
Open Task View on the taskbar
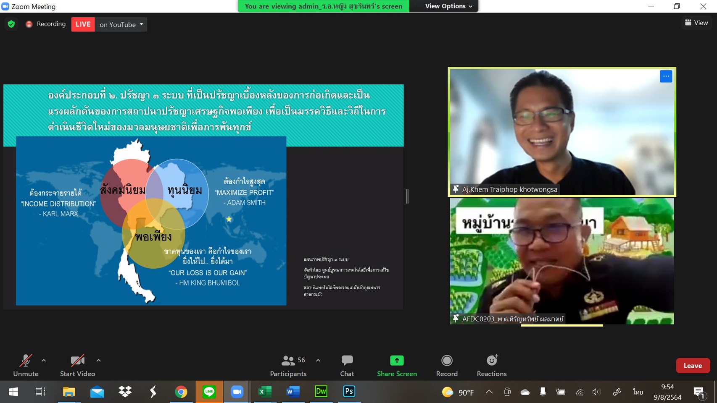pyautogui.click(x=40, y=392)
